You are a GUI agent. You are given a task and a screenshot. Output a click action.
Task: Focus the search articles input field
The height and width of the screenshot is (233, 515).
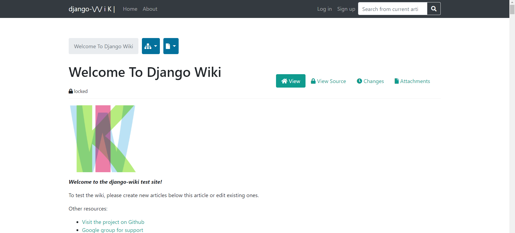tap(393, 9)
